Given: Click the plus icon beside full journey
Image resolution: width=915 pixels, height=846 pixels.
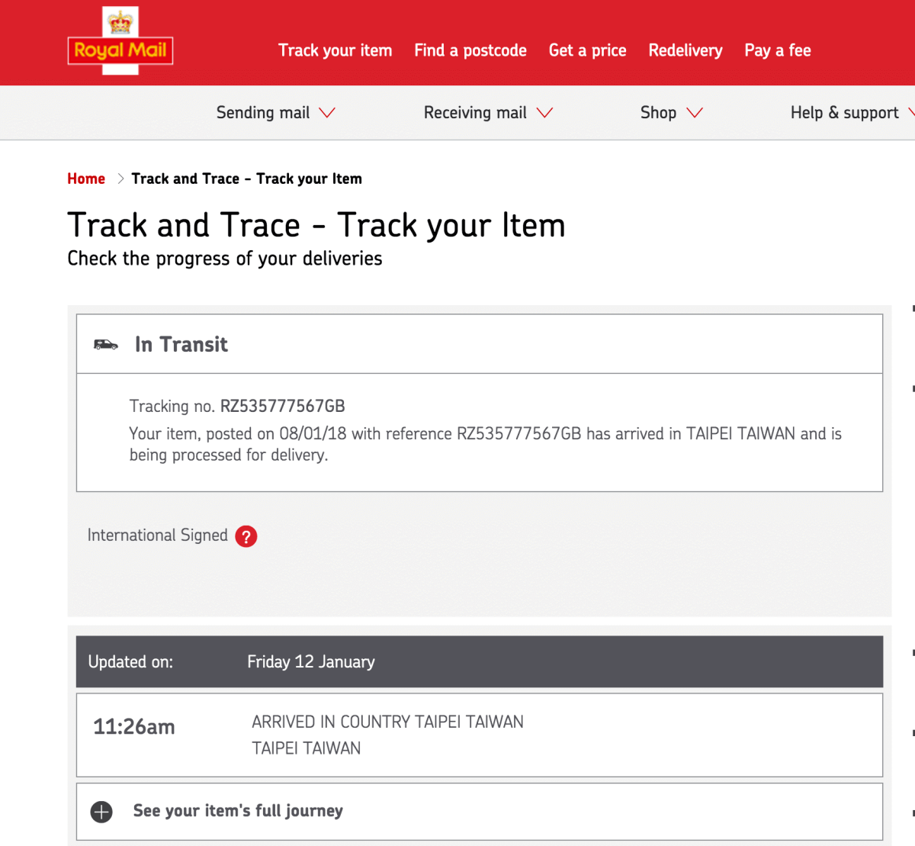Looking at the screenshot, I should coord(101,812).
